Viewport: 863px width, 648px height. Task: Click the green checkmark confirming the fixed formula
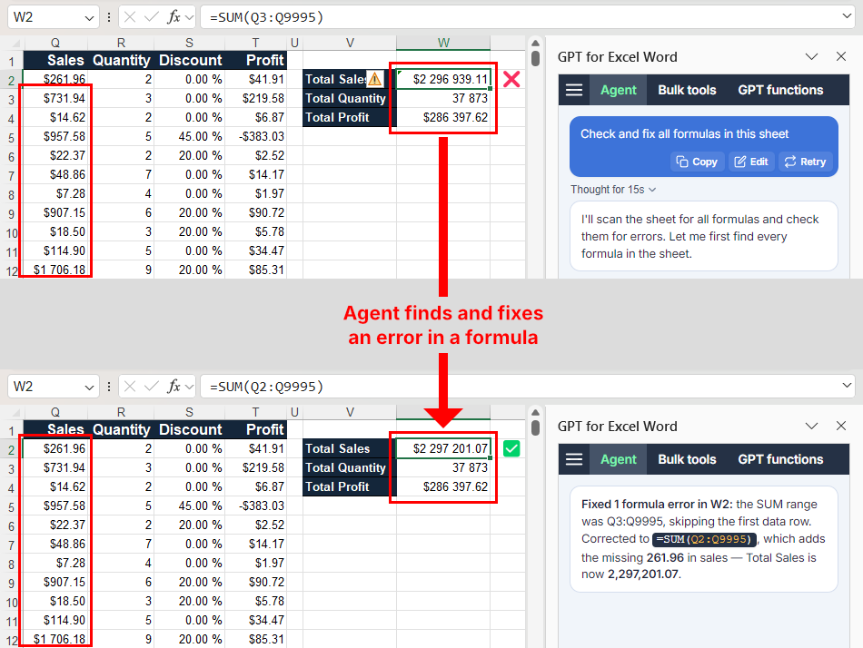[x=511, y=448]
